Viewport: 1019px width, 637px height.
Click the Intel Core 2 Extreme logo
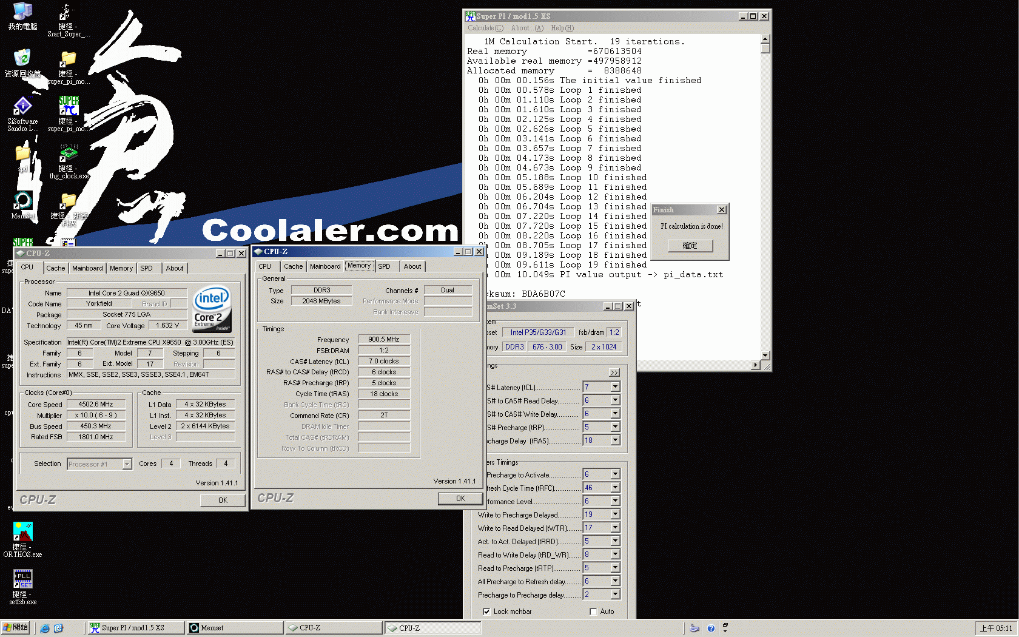point(212,309)
